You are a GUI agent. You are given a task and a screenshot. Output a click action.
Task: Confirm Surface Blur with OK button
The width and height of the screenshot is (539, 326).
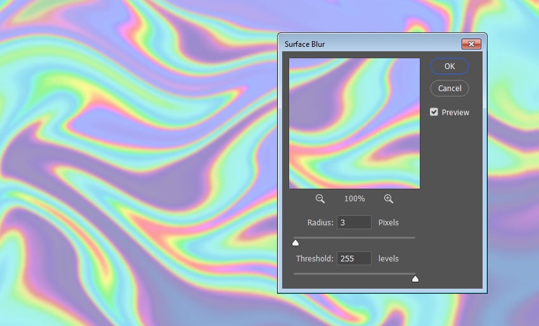pos(450,66)
